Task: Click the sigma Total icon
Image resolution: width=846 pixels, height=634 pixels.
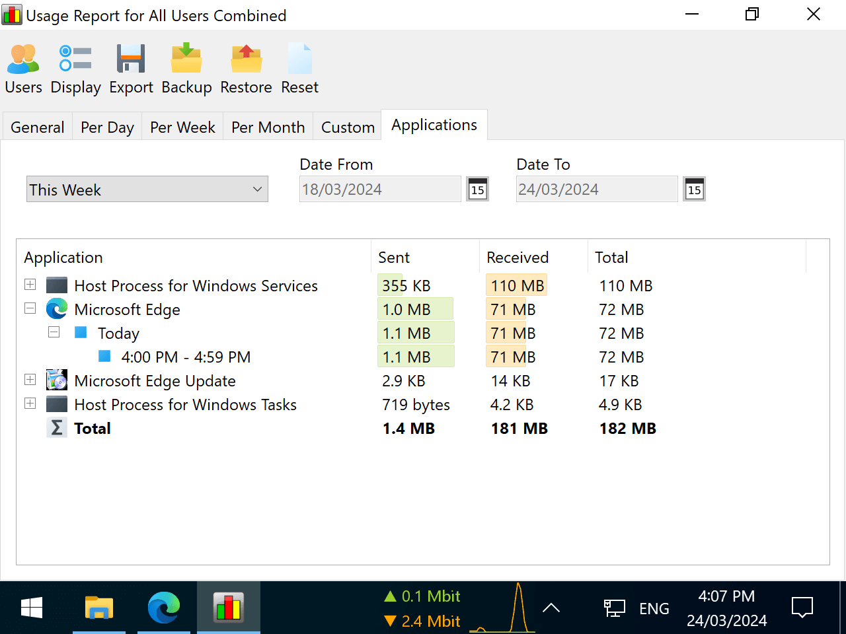Action: click(x=57, y=428)
